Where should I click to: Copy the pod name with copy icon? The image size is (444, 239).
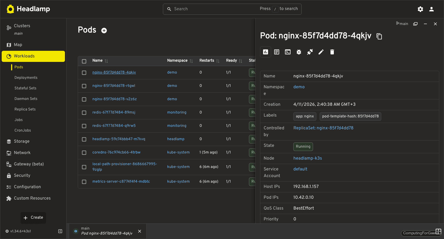(379, 36)
